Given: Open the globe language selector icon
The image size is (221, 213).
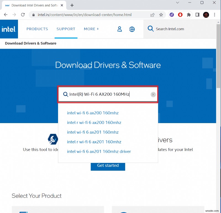Looking at the screenshot, I should 132,29.
